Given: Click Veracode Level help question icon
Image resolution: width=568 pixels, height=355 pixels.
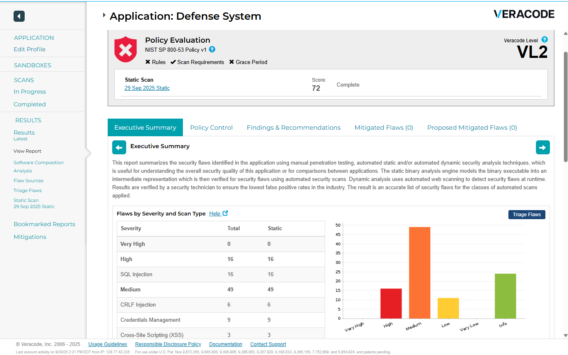Looking at the screenshot, I should click(x=545, y=40).
